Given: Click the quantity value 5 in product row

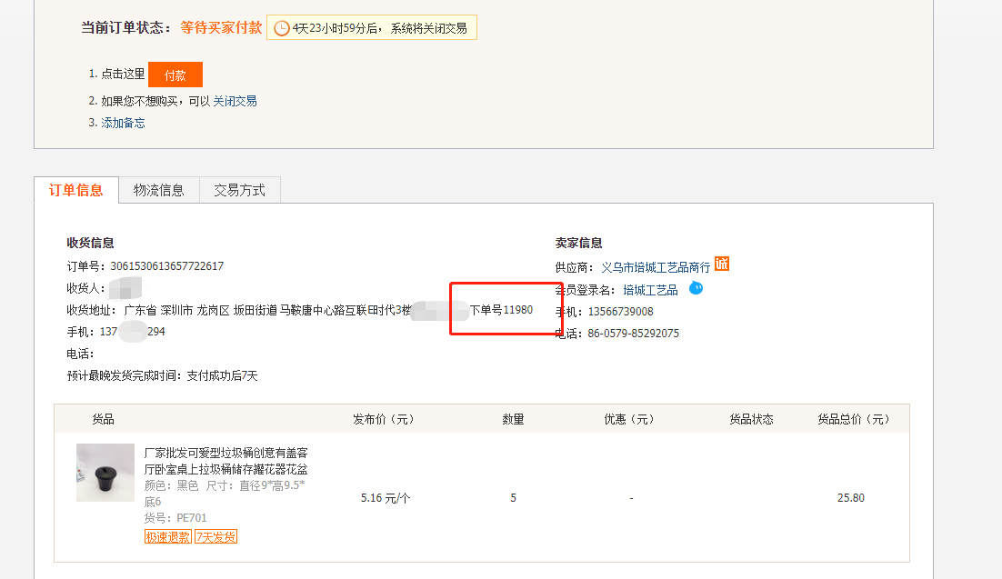Looking at the screenshot, I should coord(513,498).
